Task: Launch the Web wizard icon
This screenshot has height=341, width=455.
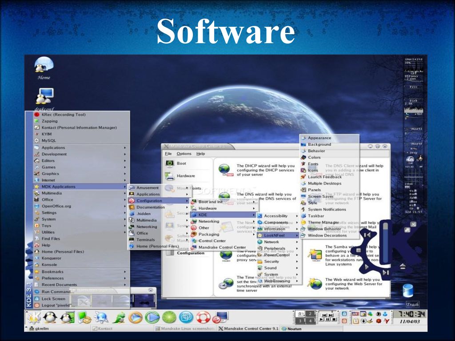Action: 315,284
